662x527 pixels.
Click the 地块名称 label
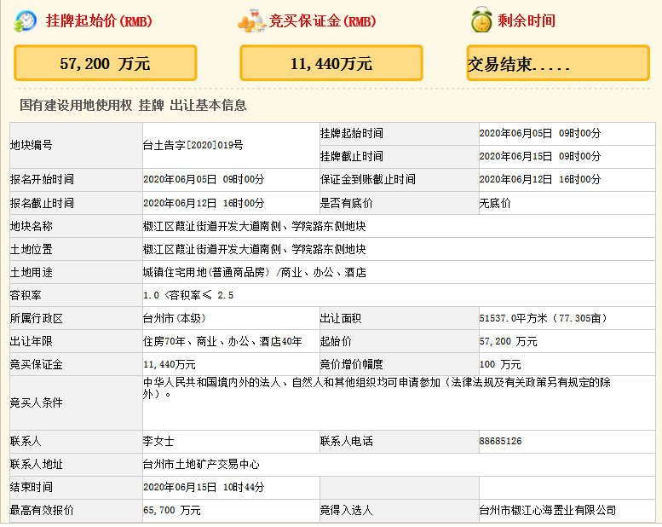click(32, 227)
